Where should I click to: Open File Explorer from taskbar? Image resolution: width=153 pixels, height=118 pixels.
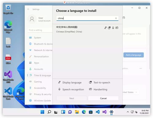coord(77,112)
